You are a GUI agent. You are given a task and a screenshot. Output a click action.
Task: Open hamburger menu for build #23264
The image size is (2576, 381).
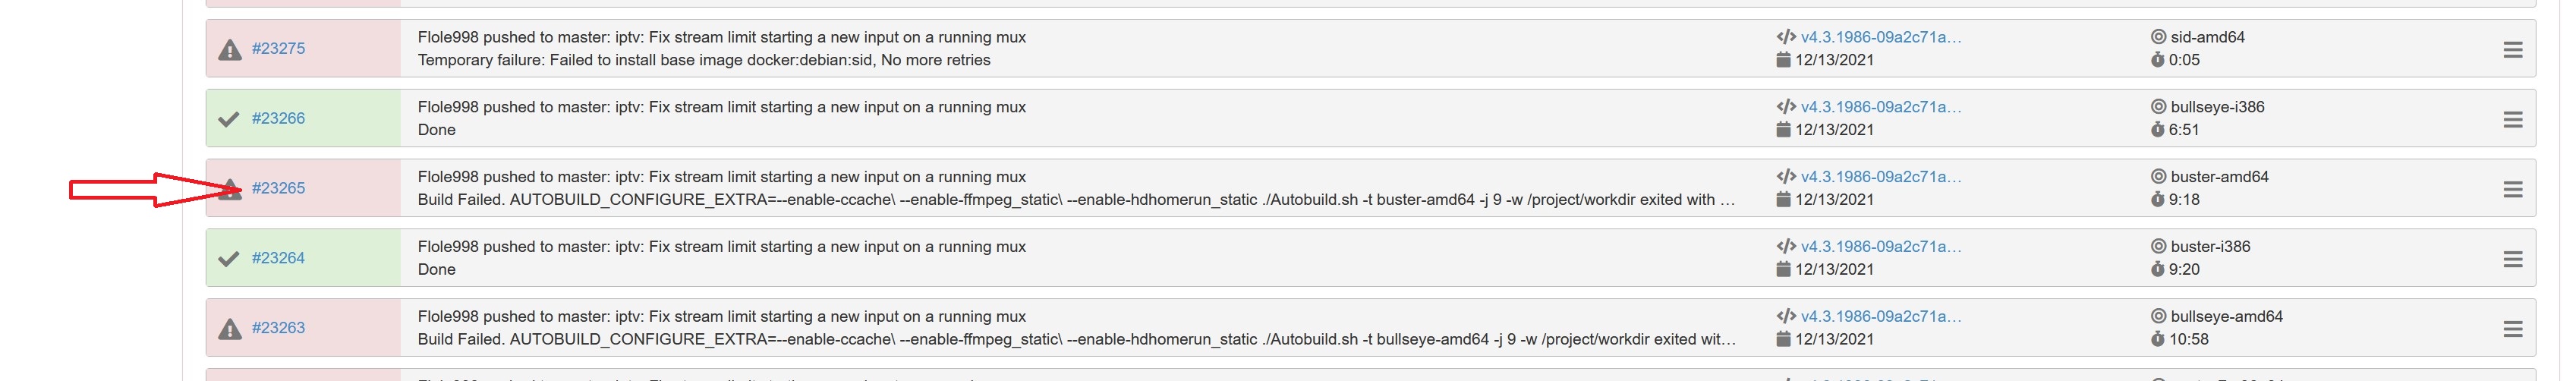[x=2512, y=259]
